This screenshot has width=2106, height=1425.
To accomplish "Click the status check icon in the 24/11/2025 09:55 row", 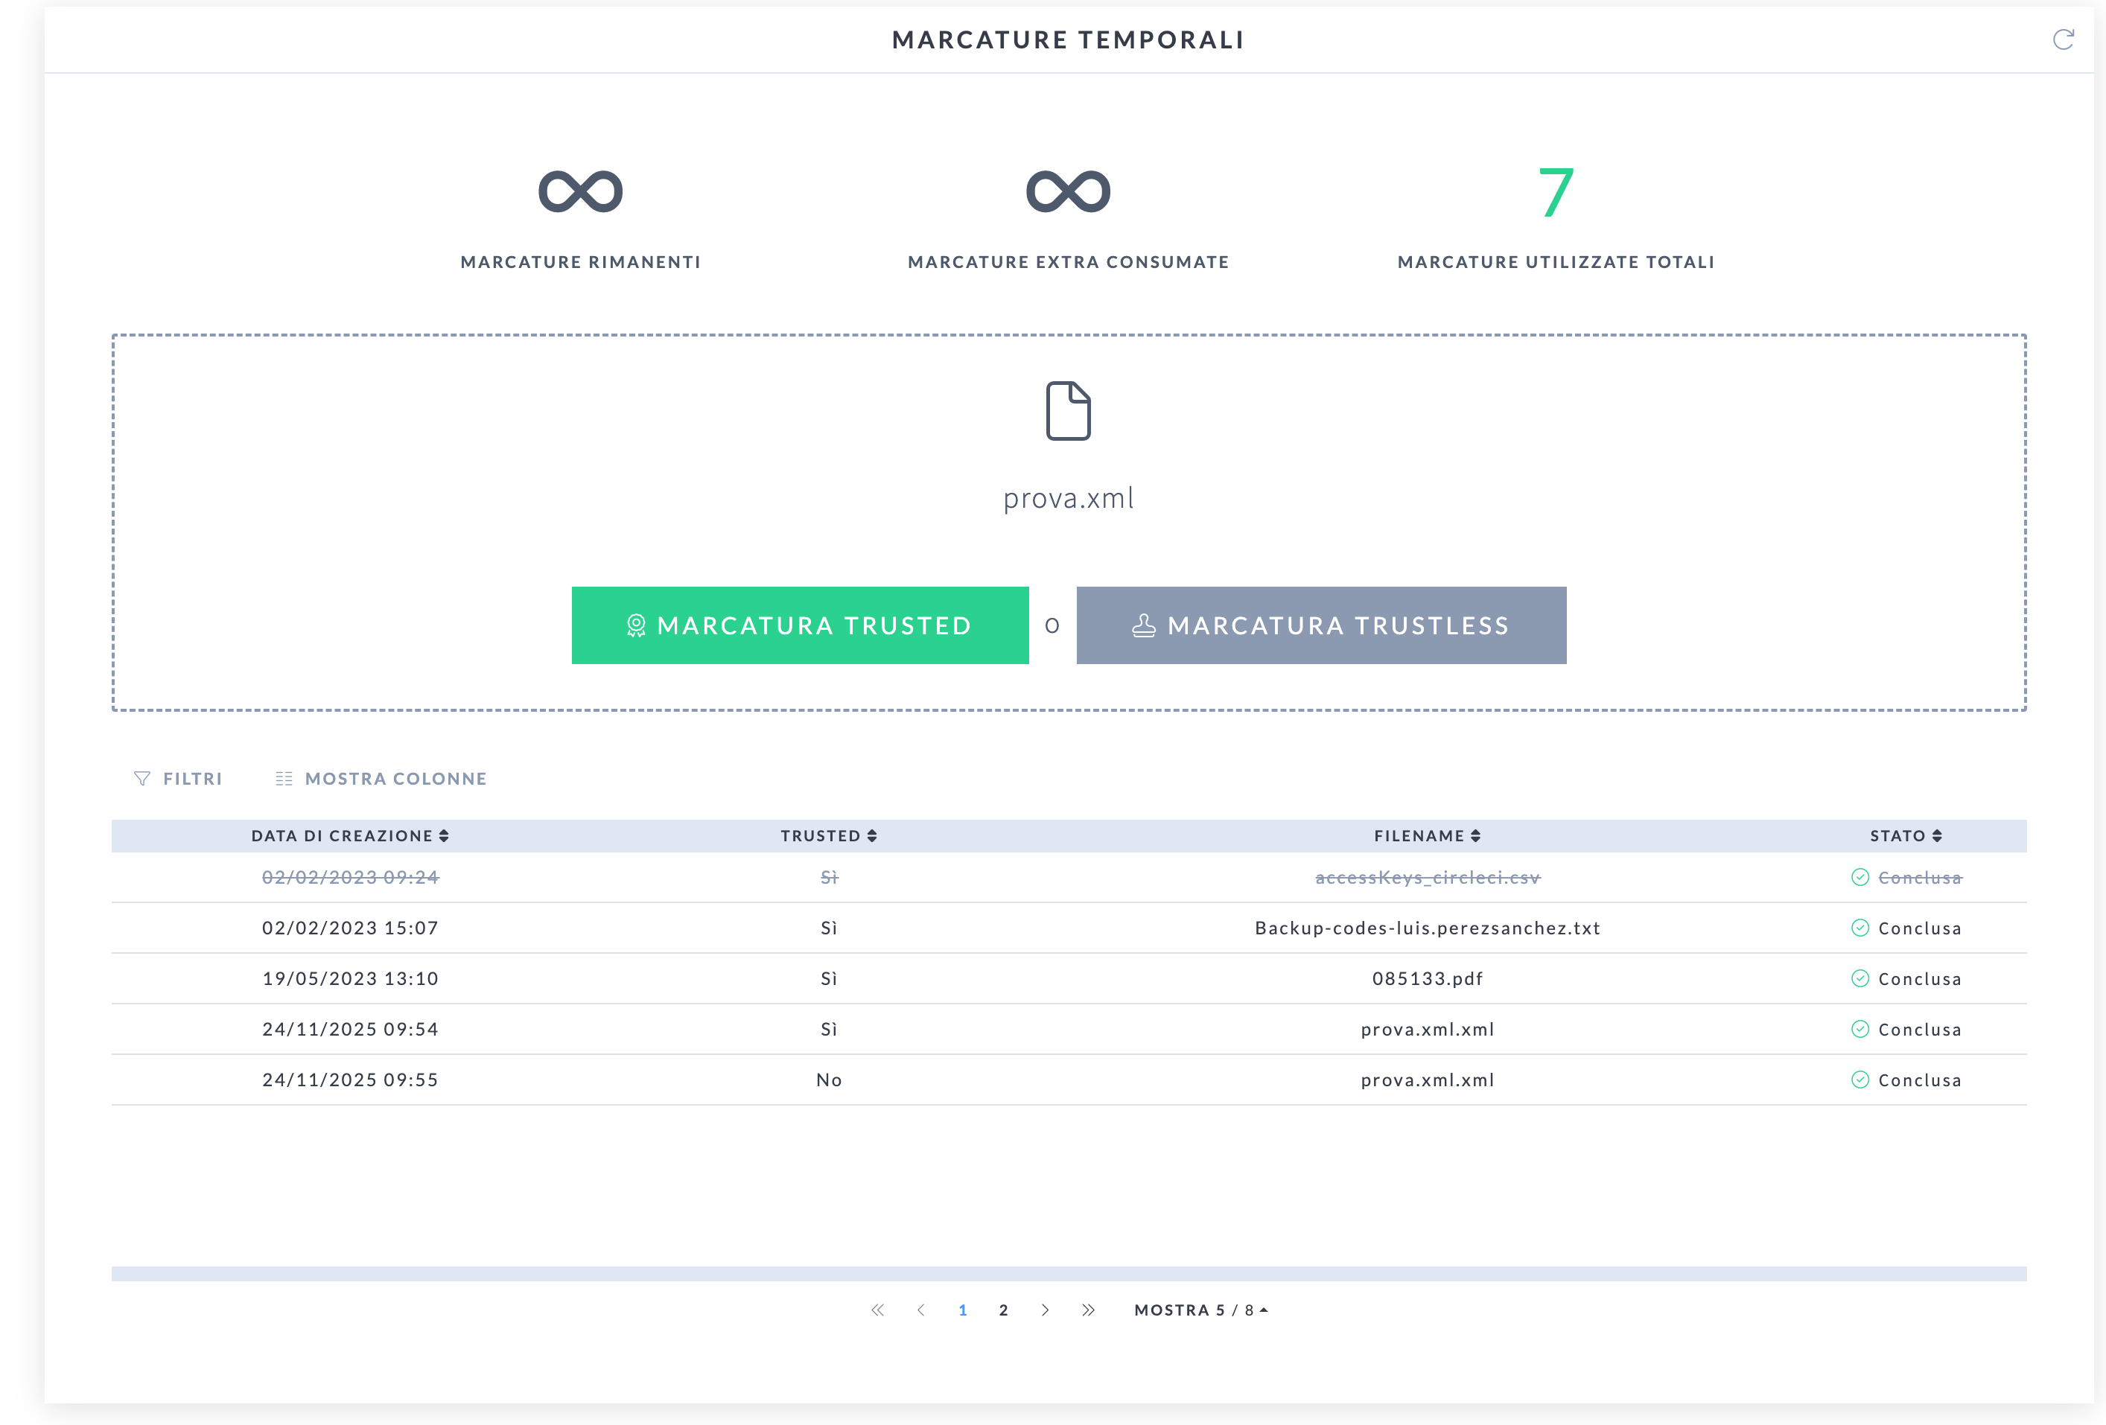I will [1860, 1080].
